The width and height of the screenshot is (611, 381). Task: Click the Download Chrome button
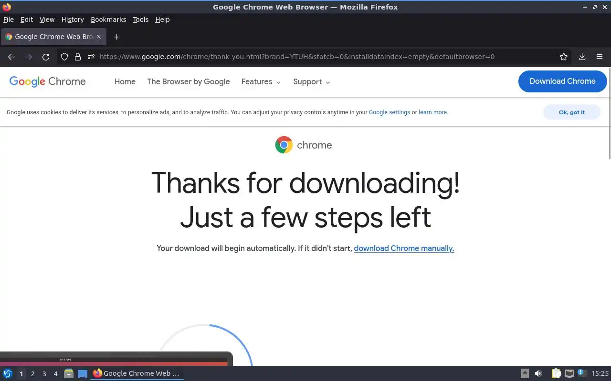click(x=562, y=81)
